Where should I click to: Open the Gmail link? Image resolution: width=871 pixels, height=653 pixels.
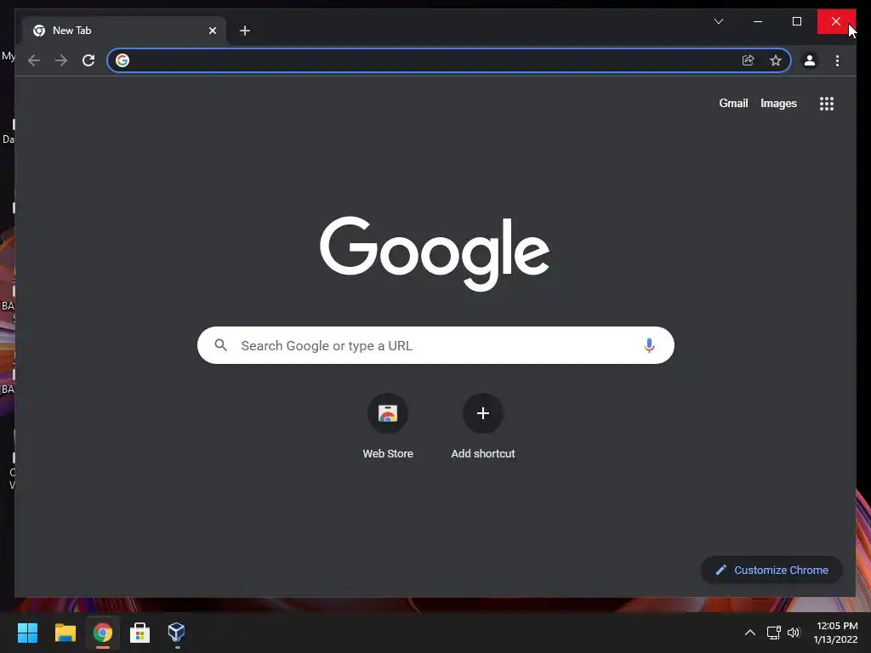733,103
